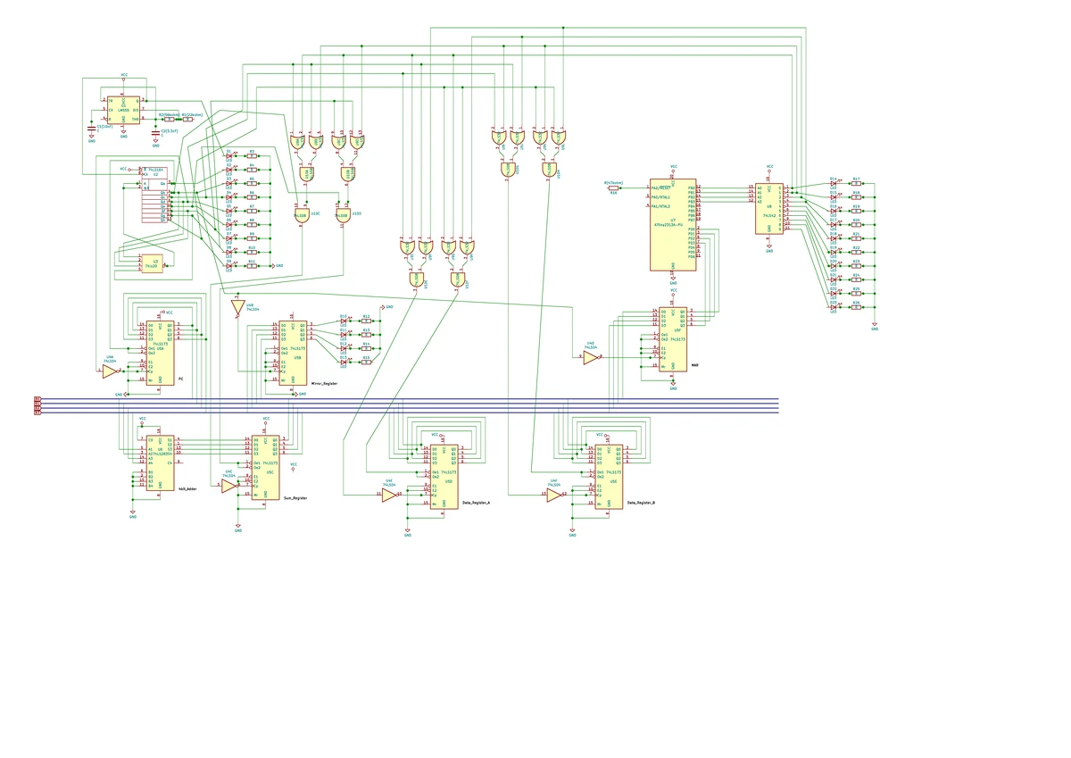Select resistor R11 in the left LED column
The image size is (1071, 758).
click(x=253, y=266)
